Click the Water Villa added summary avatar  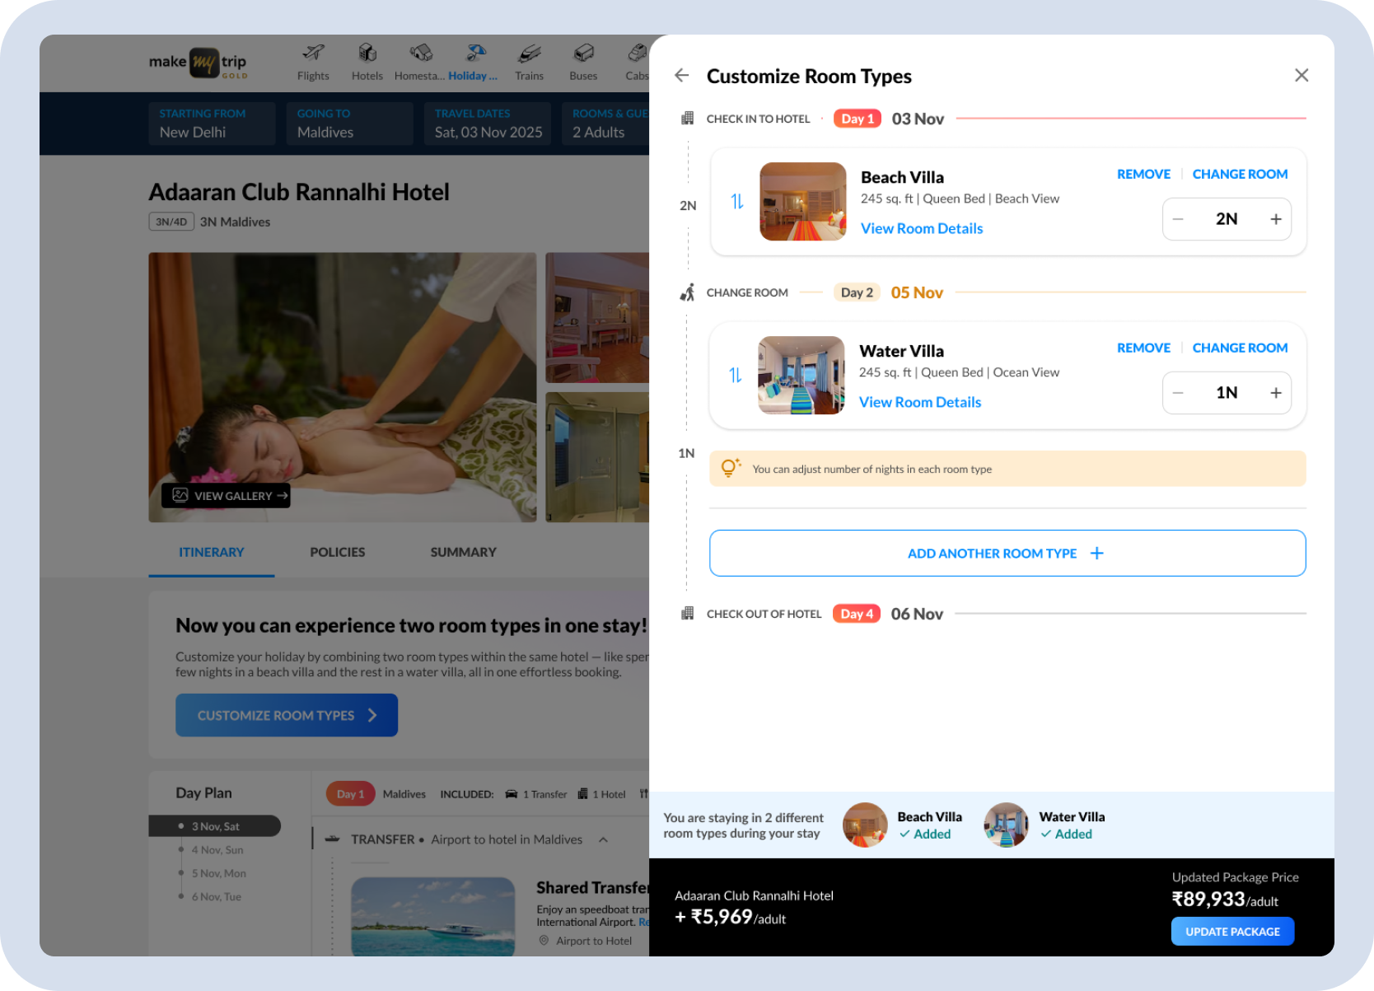[1007, 825]
